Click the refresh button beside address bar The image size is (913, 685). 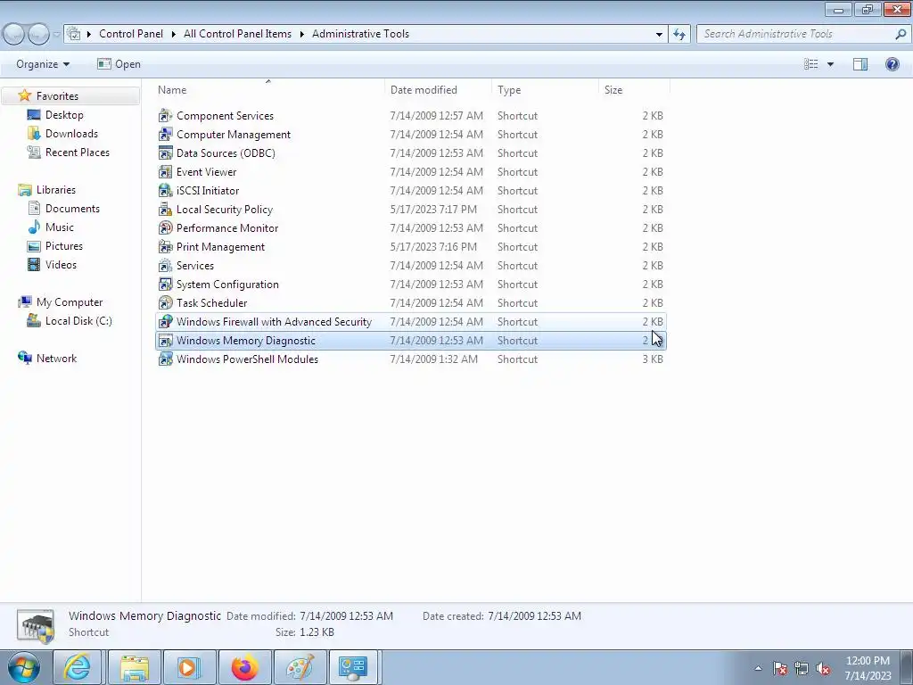coord(679,34)
